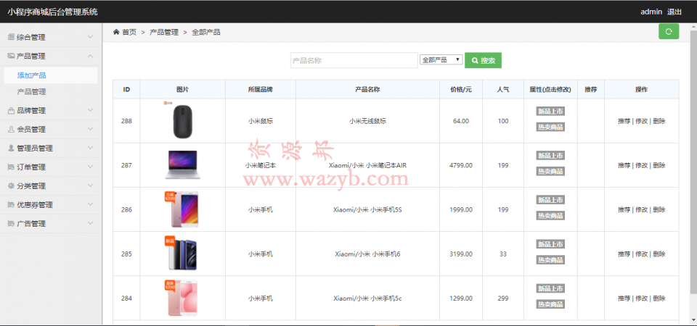Image resolution: width=697 pixels, height=326 pixels.
Task: Click the 小米手机5S product thumbnail
Action: pyautogui.click(x=182, y=209)
